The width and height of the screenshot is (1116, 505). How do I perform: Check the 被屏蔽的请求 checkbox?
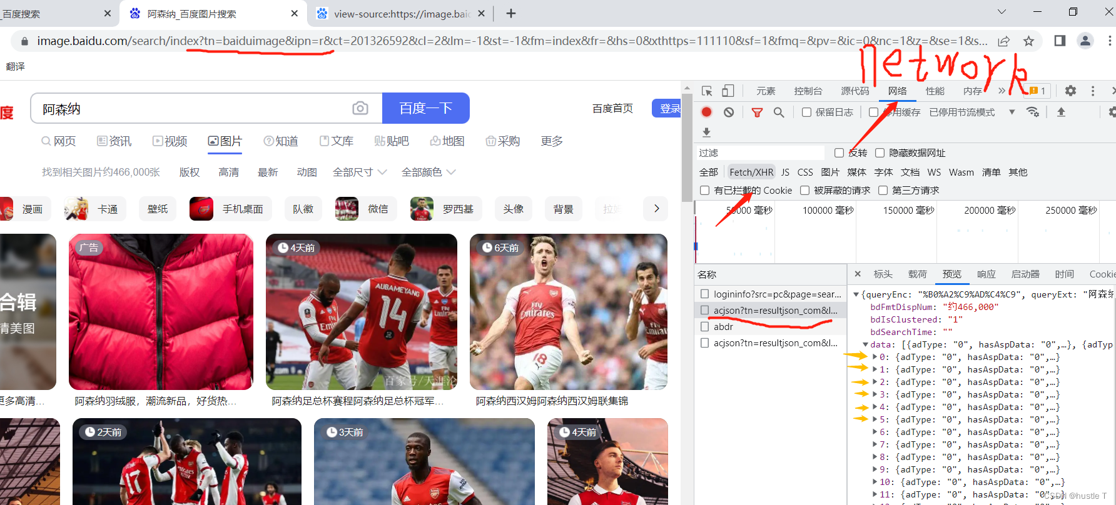pos(804,191)
